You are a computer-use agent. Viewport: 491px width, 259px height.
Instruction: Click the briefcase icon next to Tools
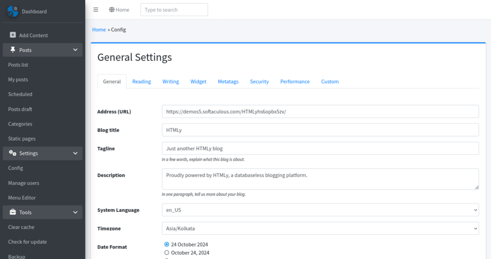pos(13,212)
